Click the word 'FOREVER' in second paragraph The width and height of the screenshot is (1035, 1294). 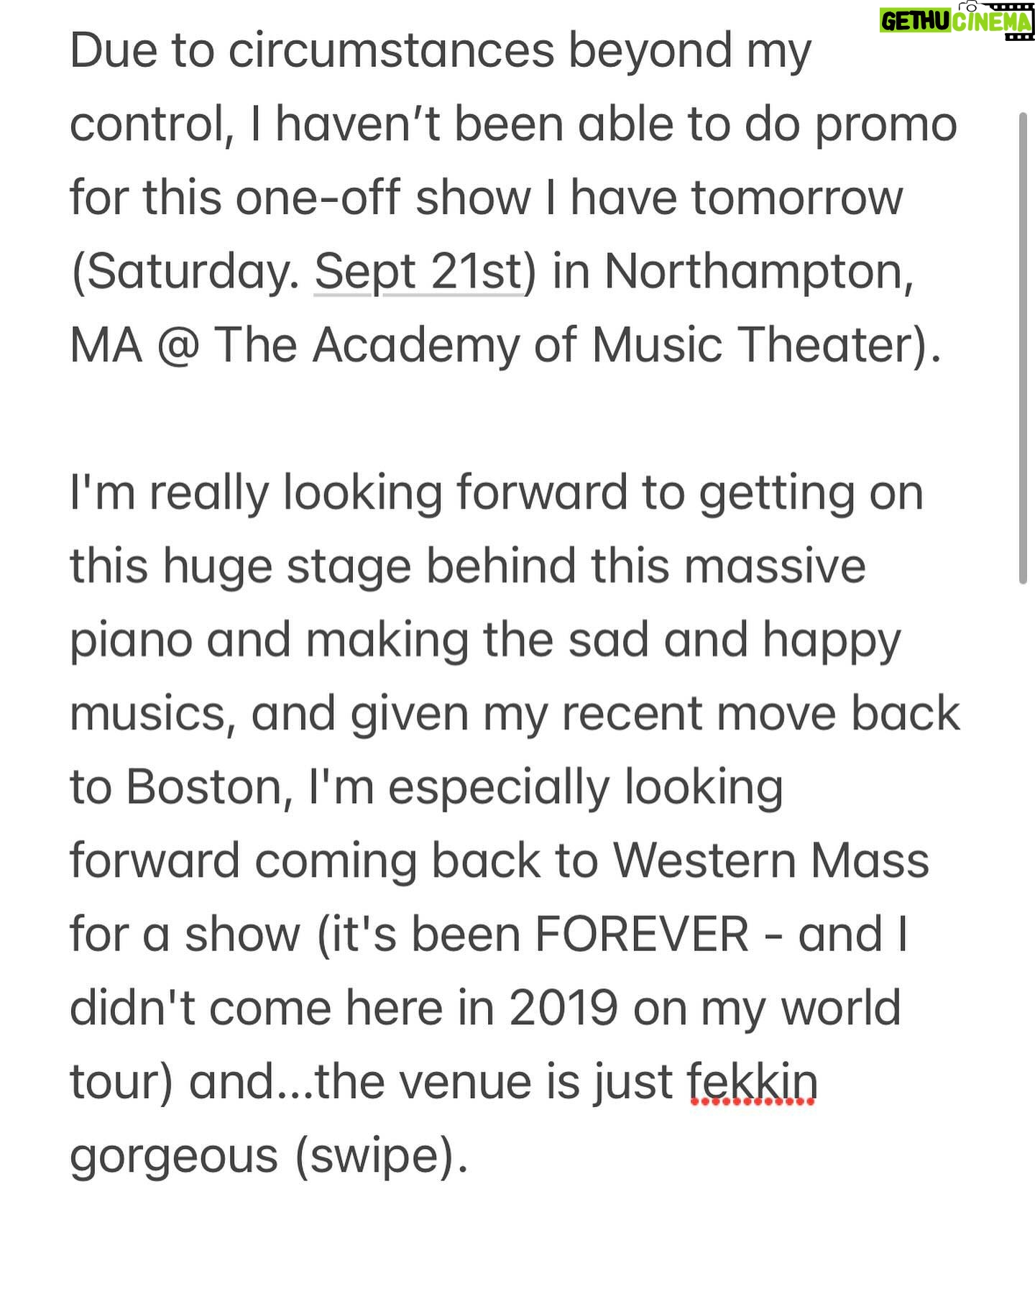pyautogui.click(x=642, y=935)
